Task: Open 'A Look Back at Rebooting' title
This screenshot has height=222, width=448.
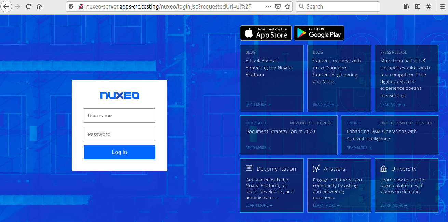Action: [269, 68]
